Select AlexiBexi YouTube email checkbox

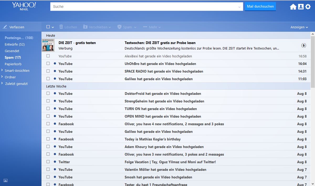tap(48, 56)
